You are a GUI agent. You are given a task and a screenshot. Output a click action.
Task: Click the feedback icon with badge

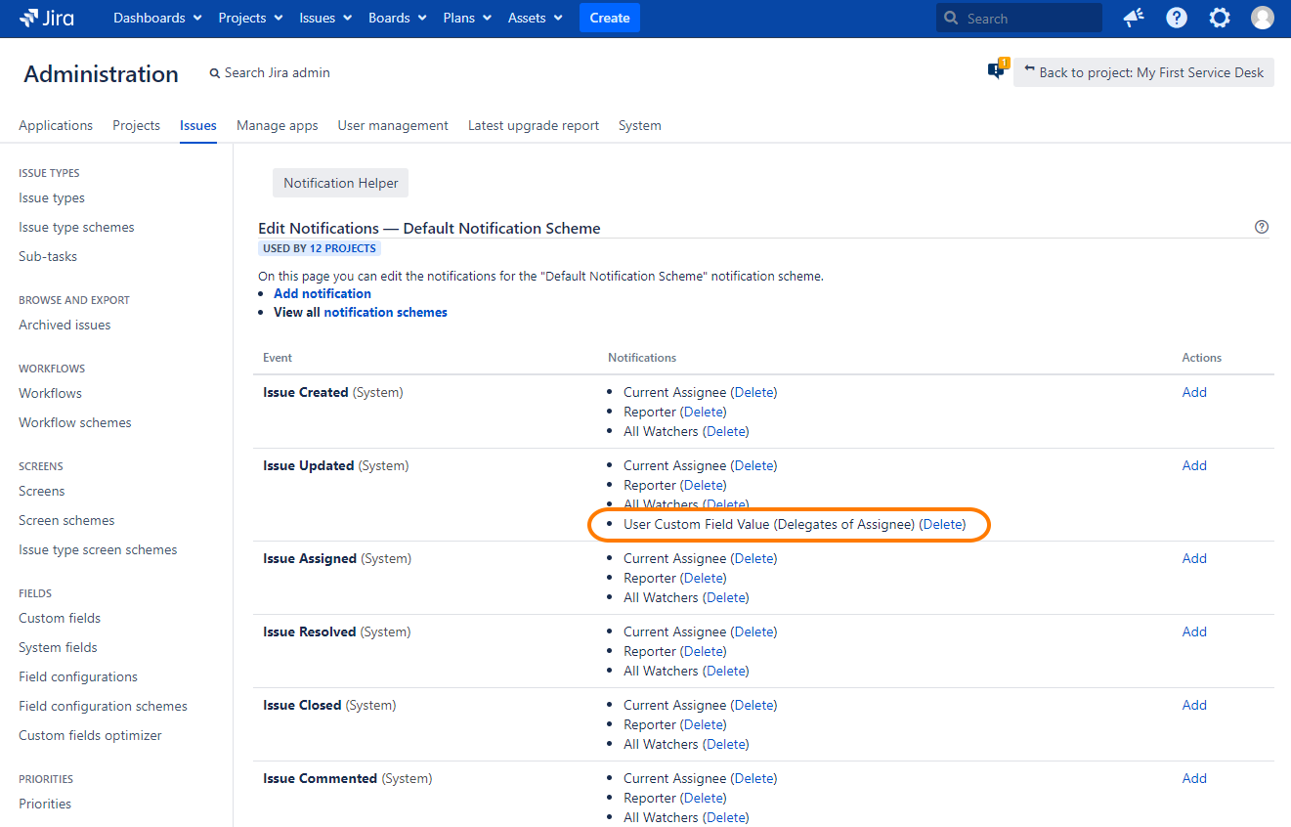pos(997,70)
